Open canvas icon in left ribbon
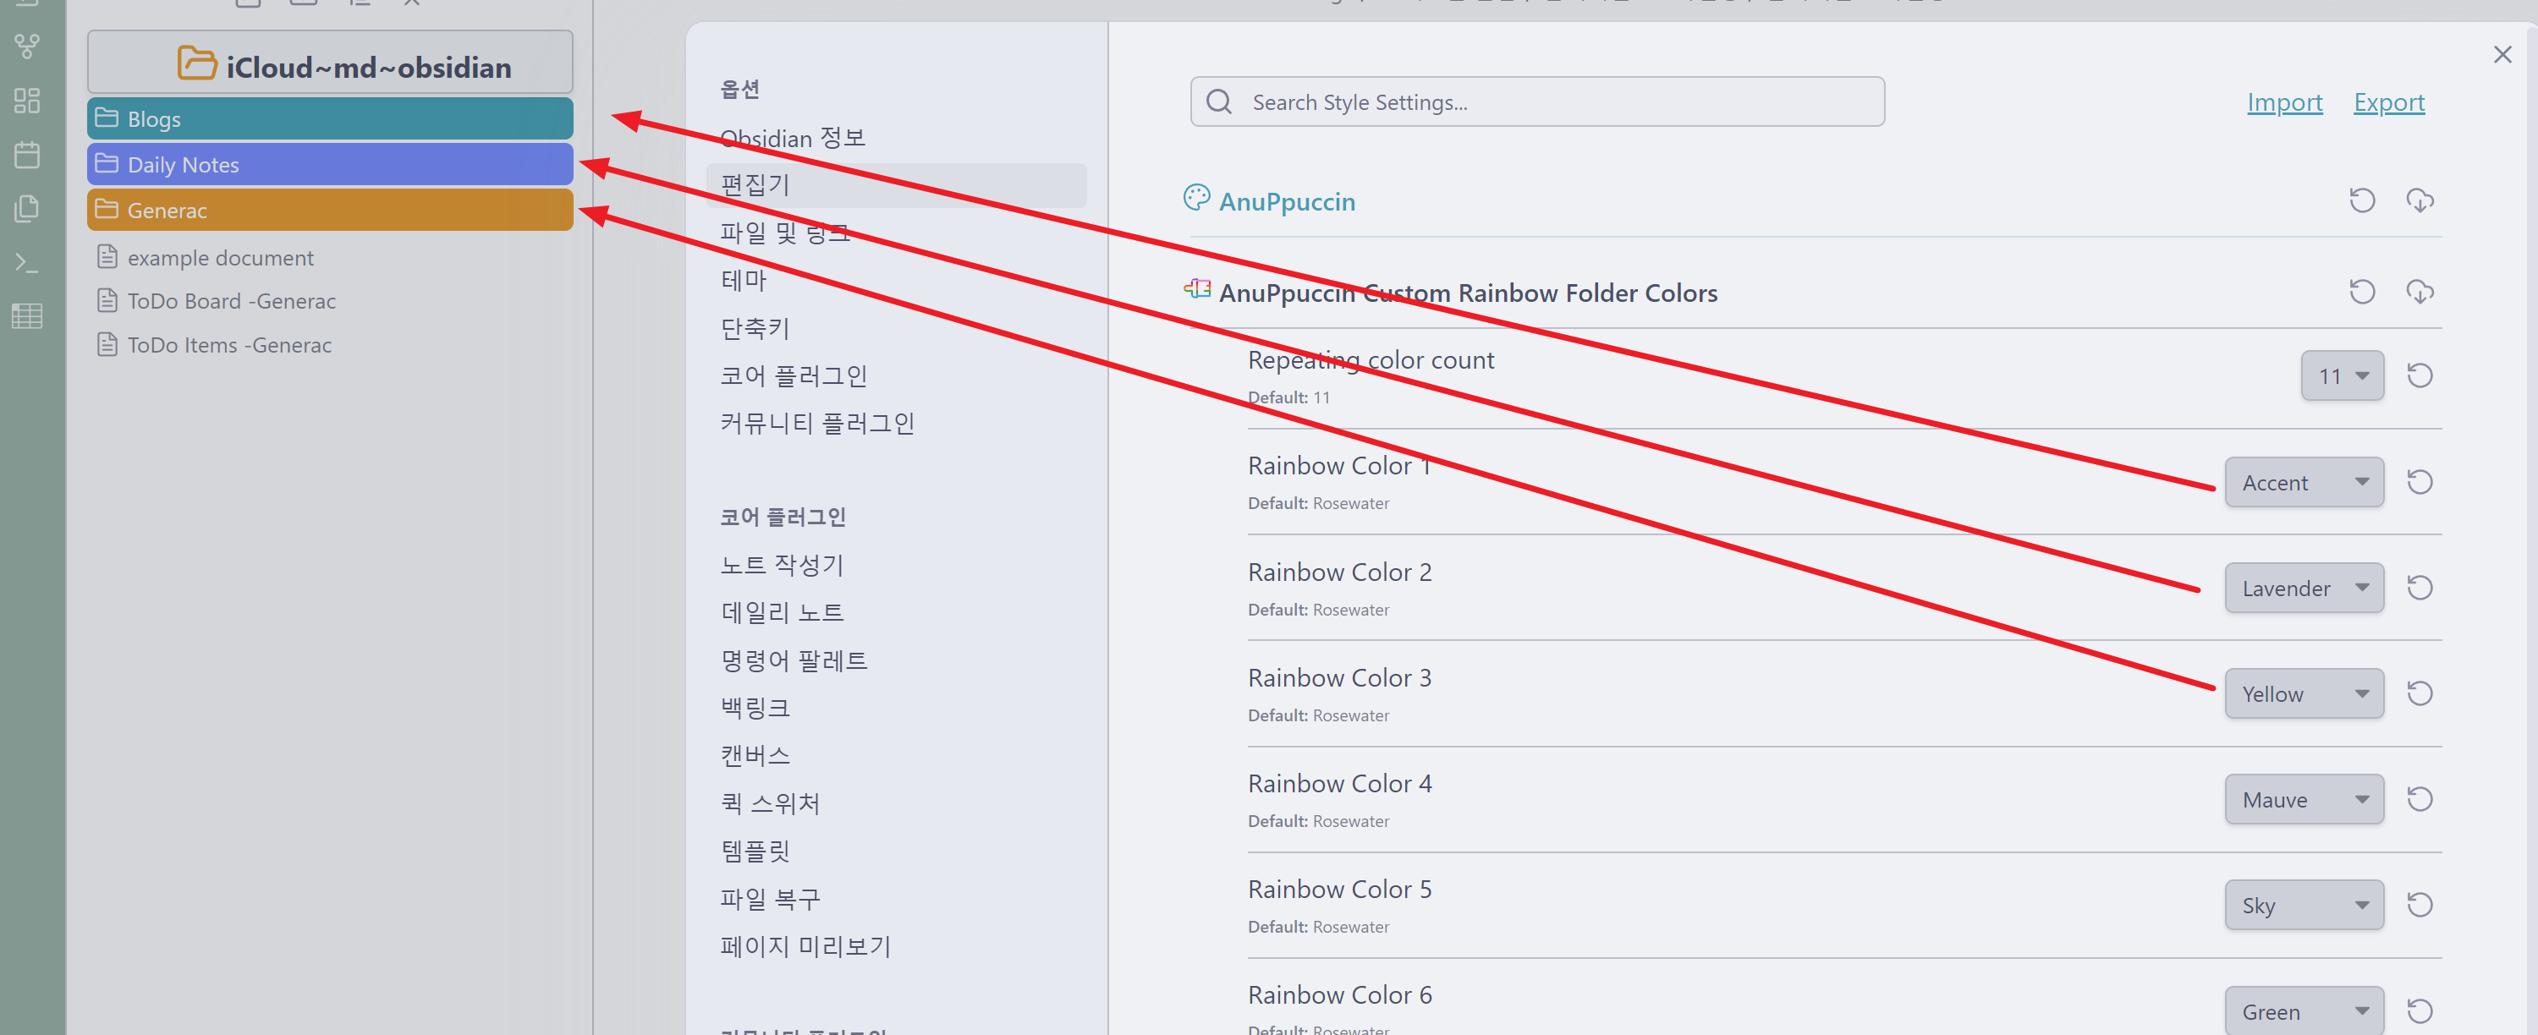2538x1035 pixels. pyautogui.click(x=28, y=101)
